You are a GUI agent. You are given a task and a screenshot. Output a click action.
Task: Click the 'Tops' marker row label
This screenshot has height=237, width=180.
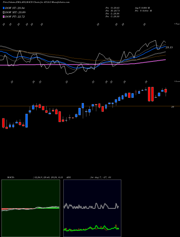tap(177, 24)
